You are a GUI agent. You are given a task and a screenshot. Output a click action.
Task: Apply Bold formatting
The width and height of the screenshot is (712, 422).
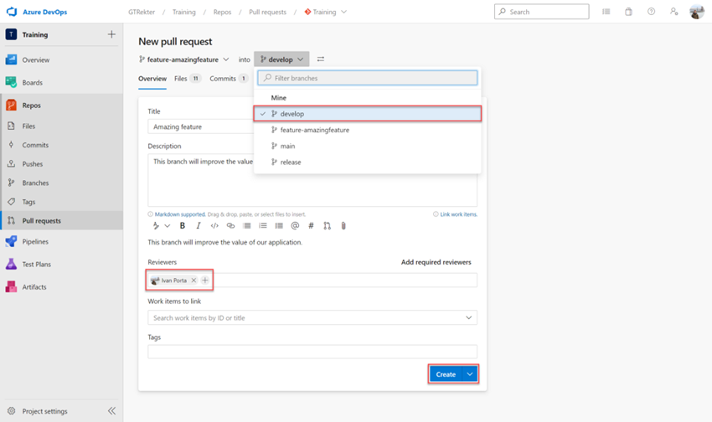[182, 226]
